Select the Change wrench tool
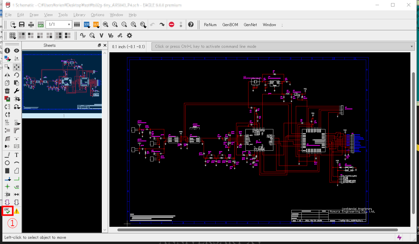This screenshot has width=419, height=244. 17,91
